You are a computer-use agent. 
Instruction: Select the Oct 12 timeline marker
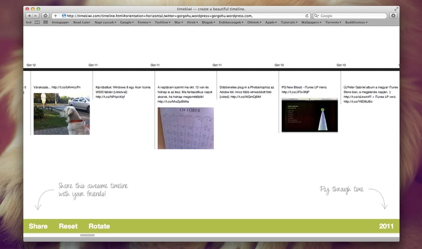[31, 65]
